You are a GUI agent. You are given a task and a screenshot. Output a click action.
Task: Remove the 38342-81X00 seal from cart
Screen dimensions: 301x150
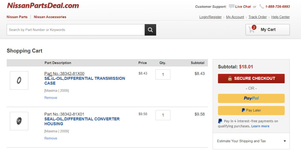pyautogui.click(x=51, y=98)
